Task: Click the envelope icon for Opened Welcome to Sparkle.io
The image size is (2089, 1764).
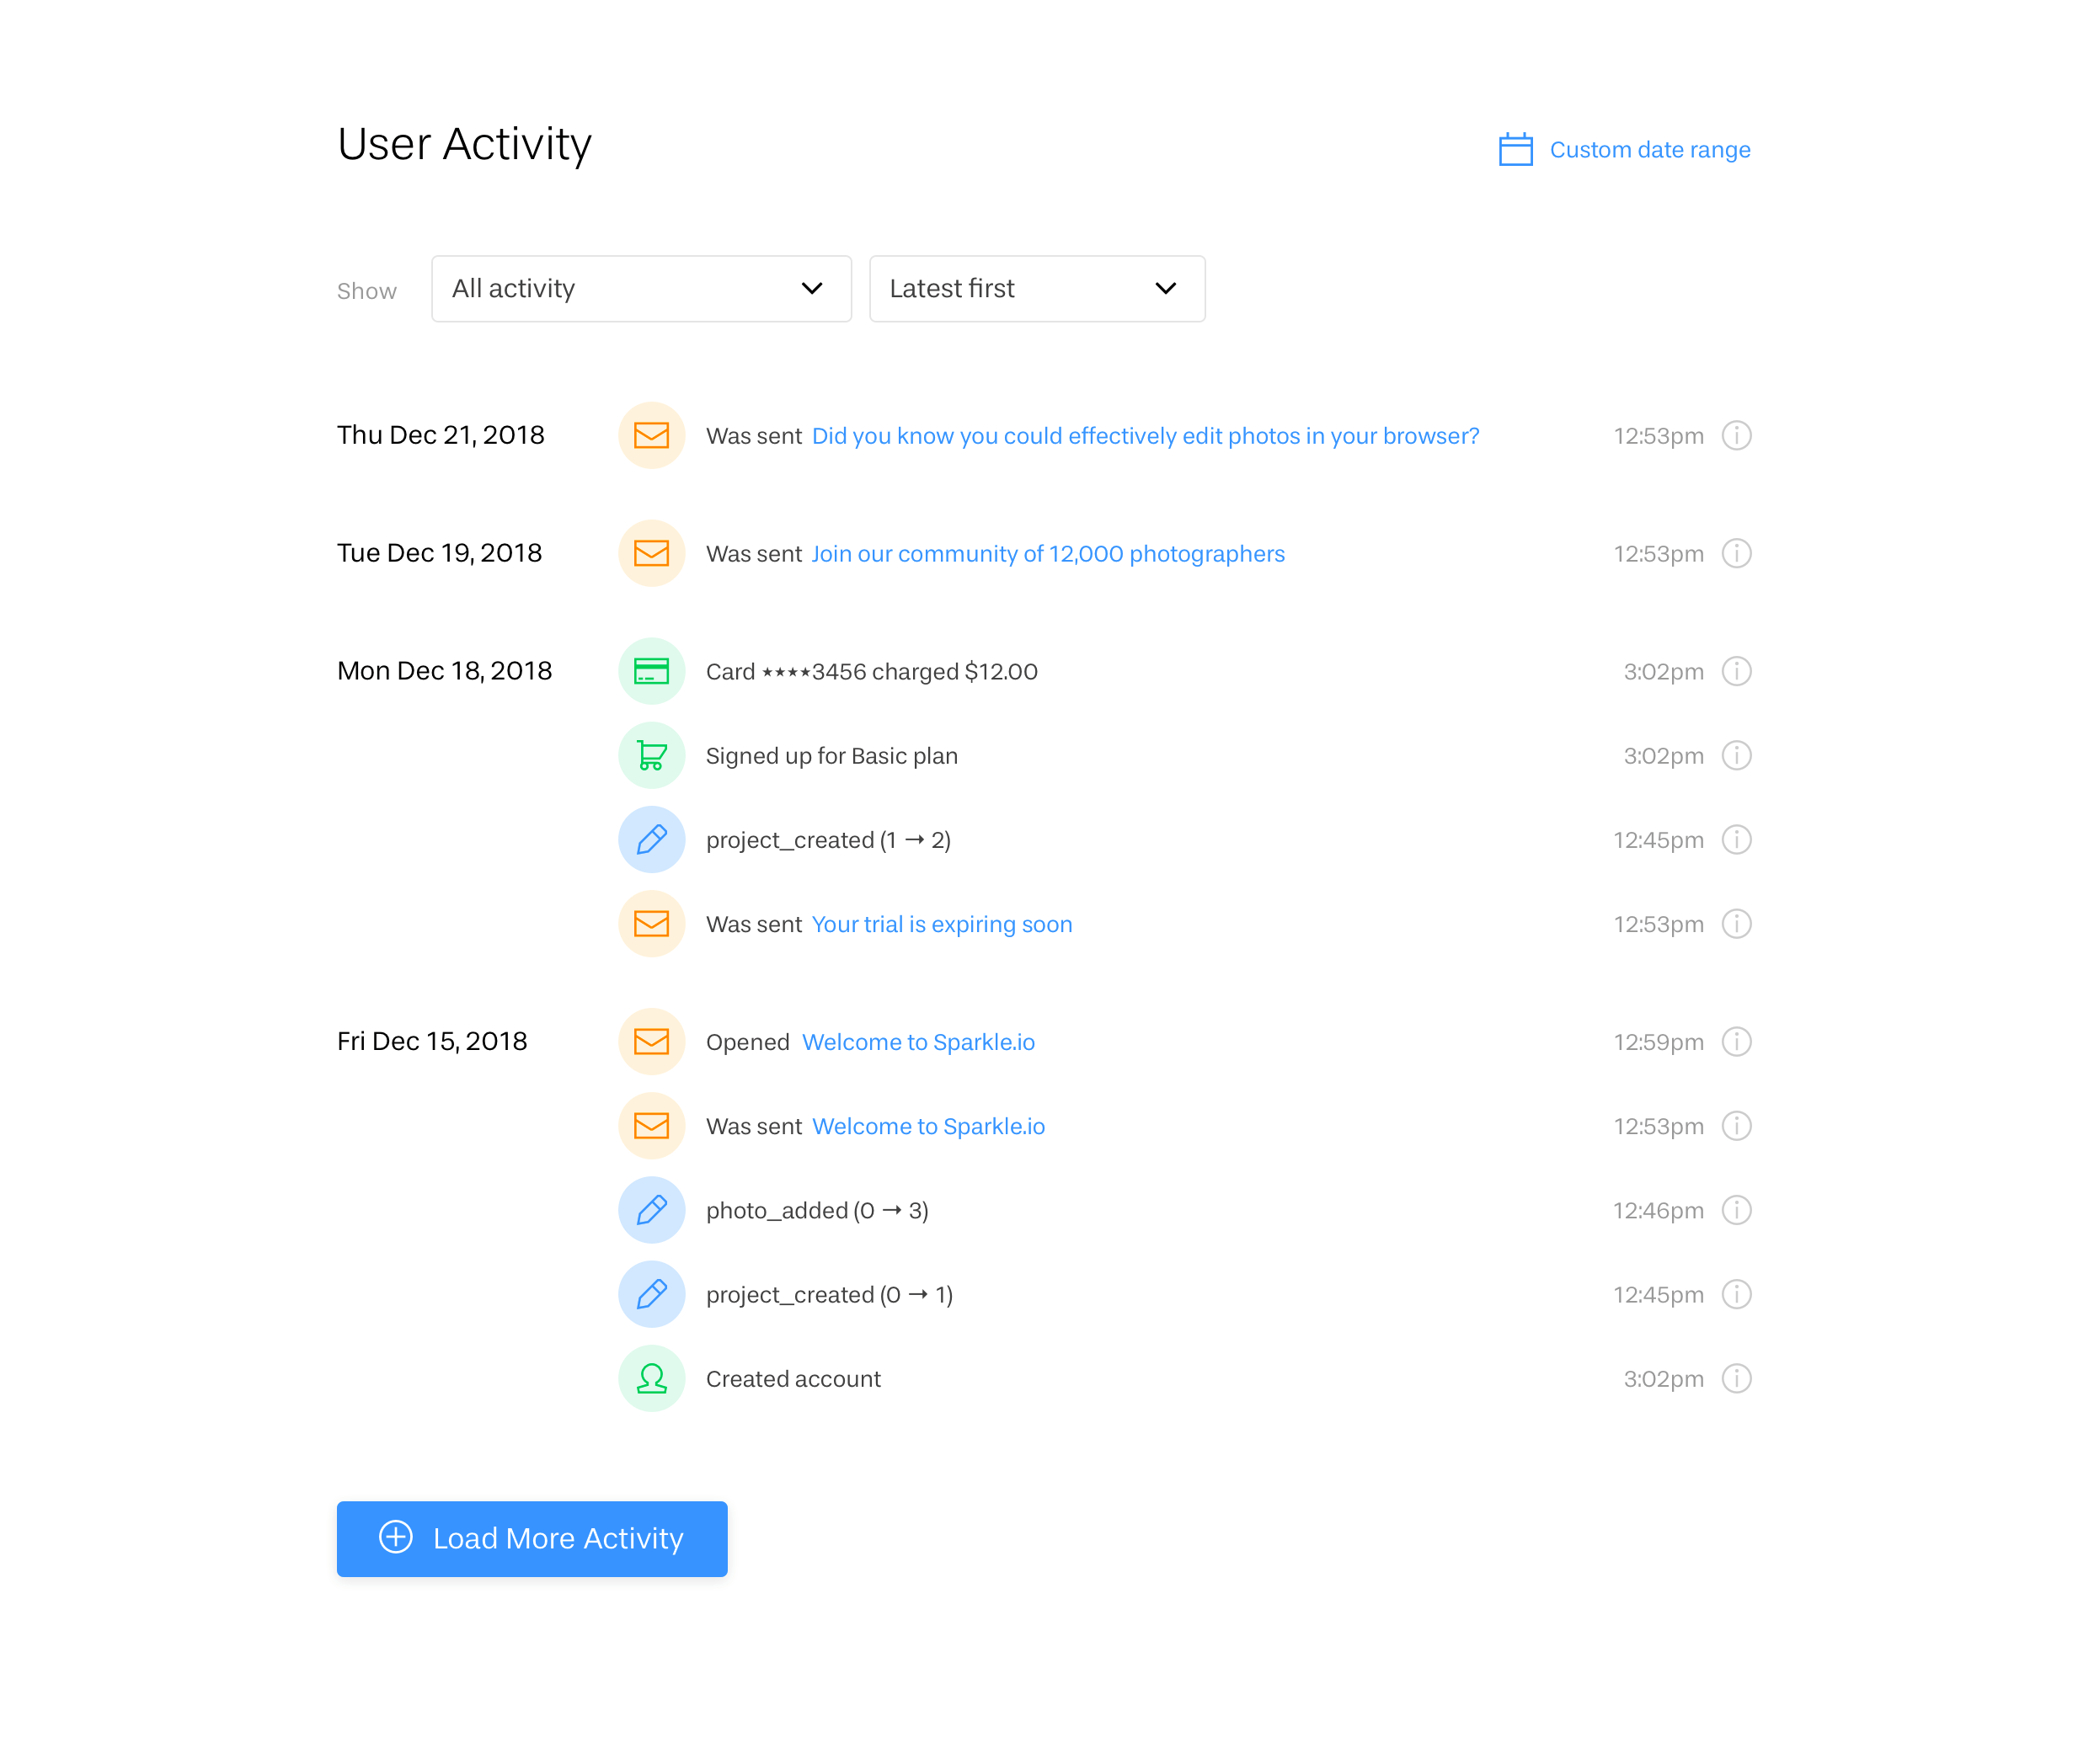Action: (651, 1042)
